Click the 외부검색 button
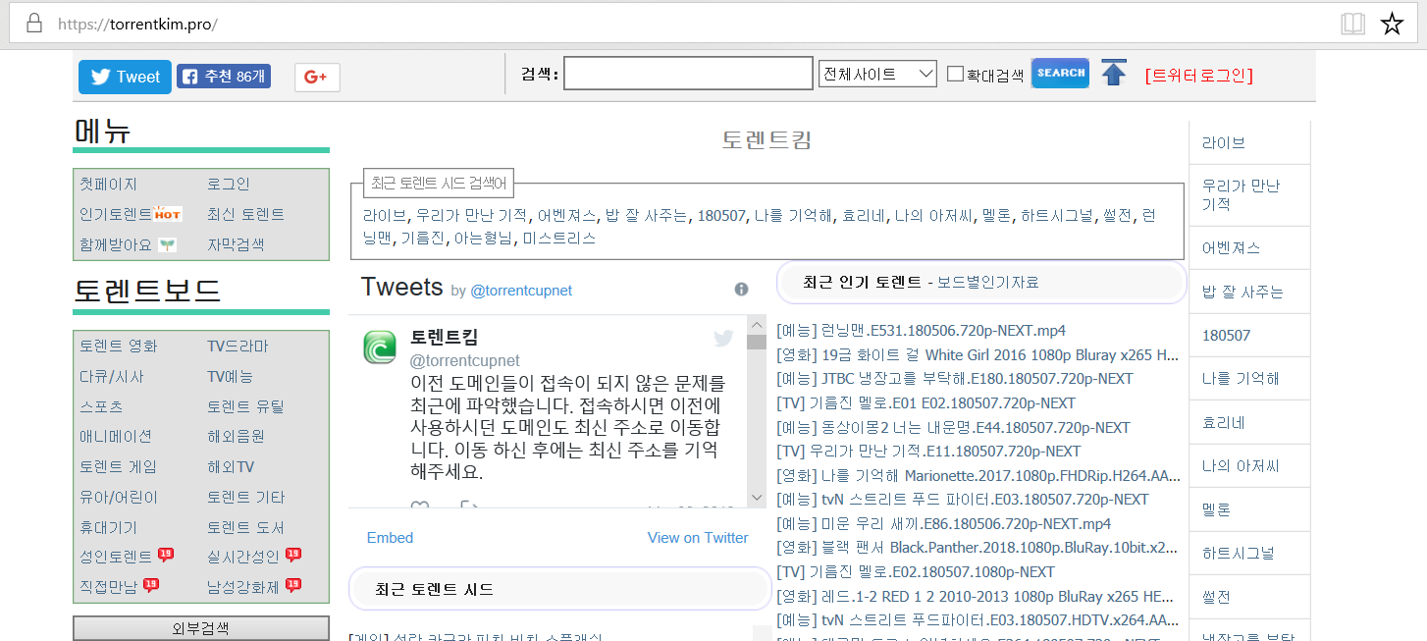Viewport: 1427px width, 641px height. tap(201, 628)
